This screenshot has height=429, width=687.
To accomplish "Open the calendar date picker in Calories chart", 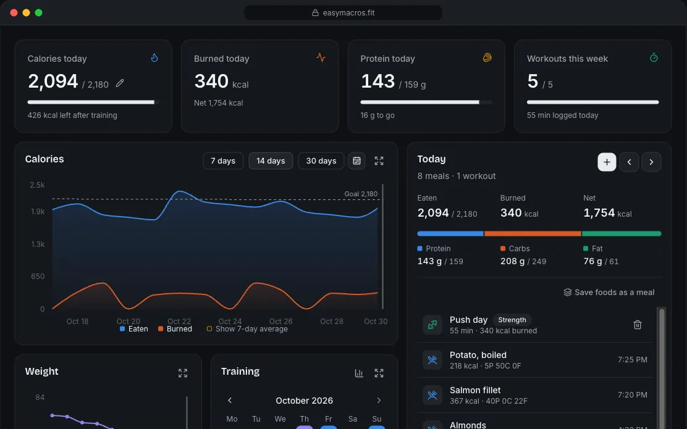I will click(x=356, y=160).
